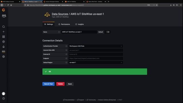Switch to the Insights tab
The width and height of the screenshot is (183, 103).
pyautogui.click(x=79, y=24)
